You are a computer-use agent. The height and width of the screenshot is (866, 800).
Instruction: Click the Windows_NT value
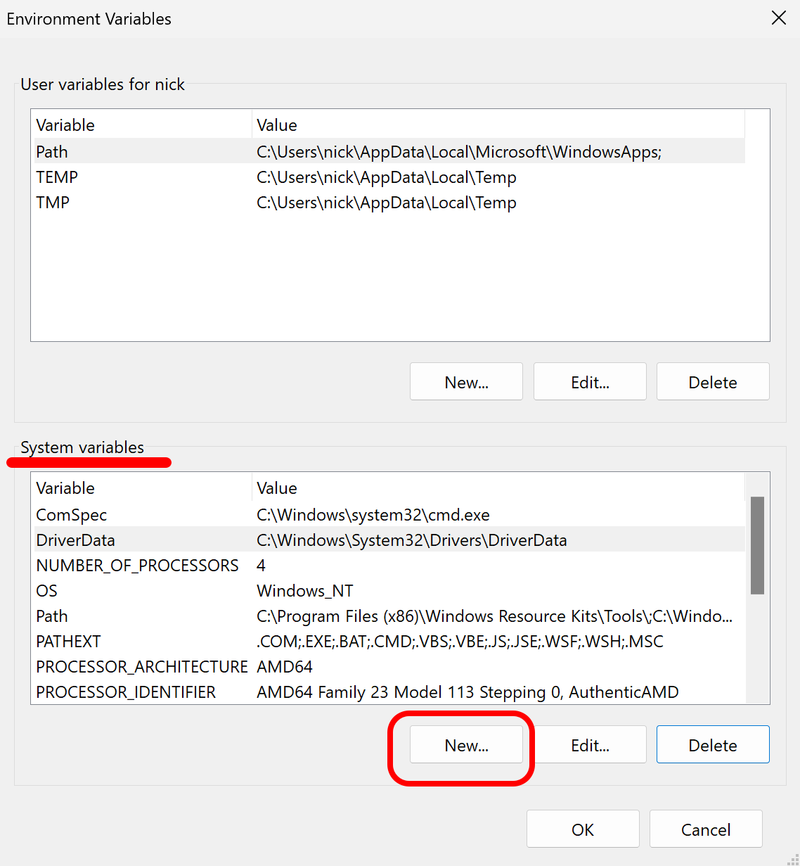[x=305, y=591]
